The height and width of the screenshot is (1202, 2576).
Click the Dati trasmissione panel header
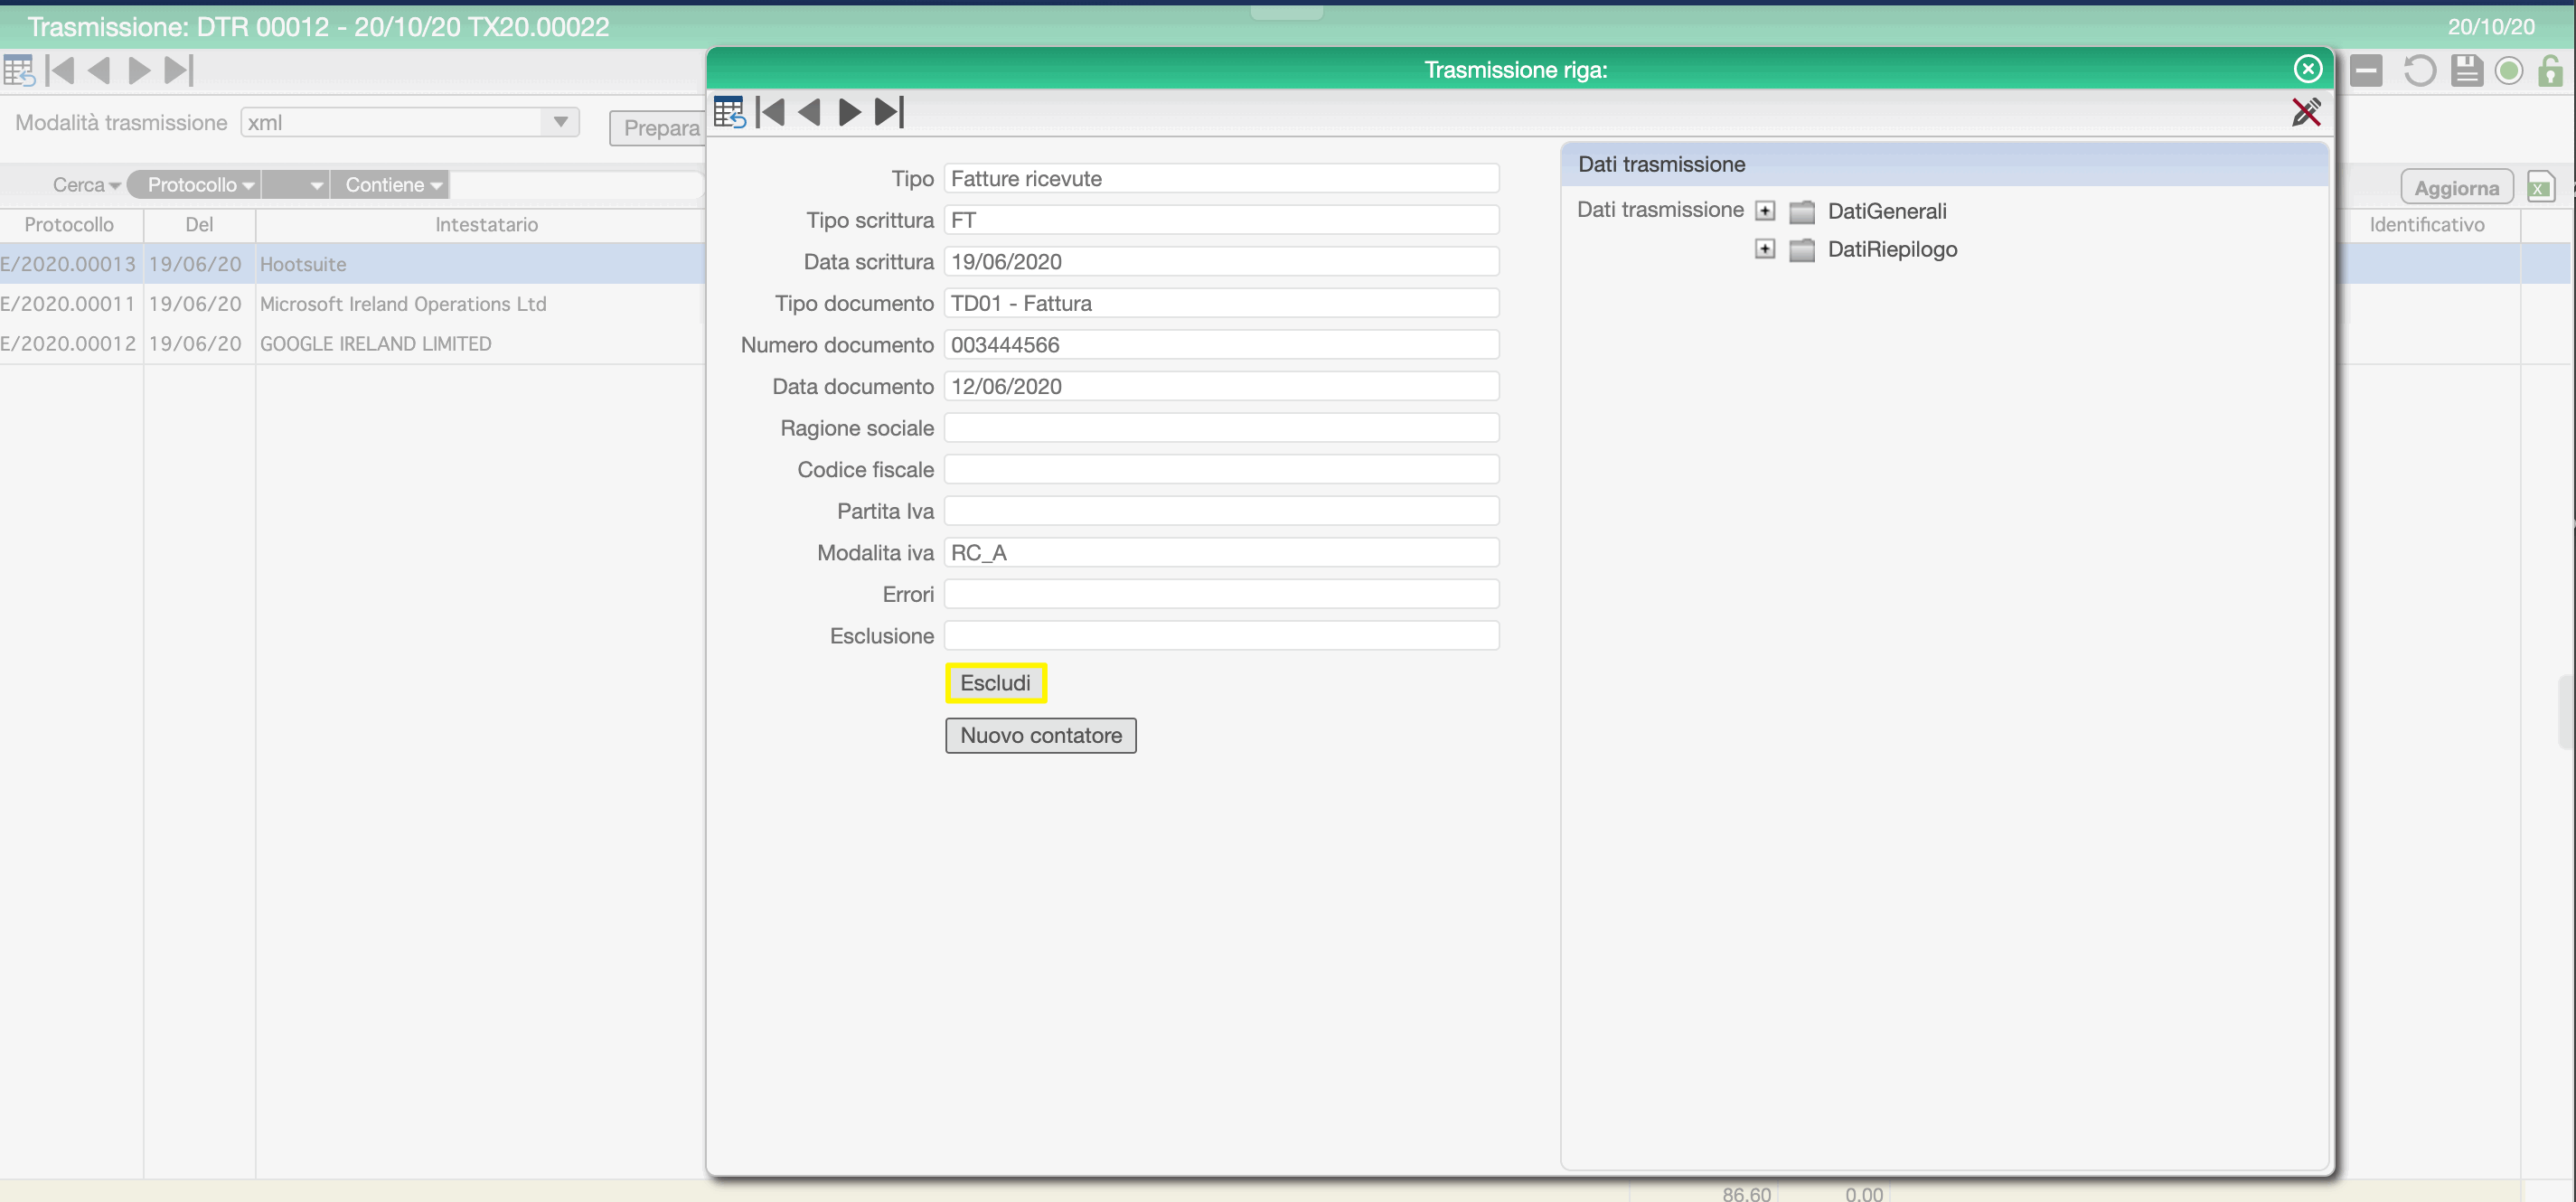click(x=1943, y=164)
